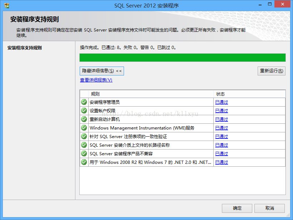Click green check icon for 设置帐户权限 rule
The height and width of the screenshot is (220, 293).
[x=84, y=111]
